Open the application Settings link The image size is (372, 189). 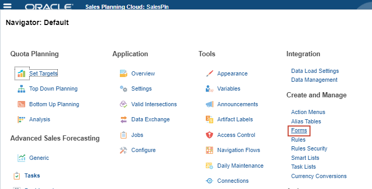(142, 89)
